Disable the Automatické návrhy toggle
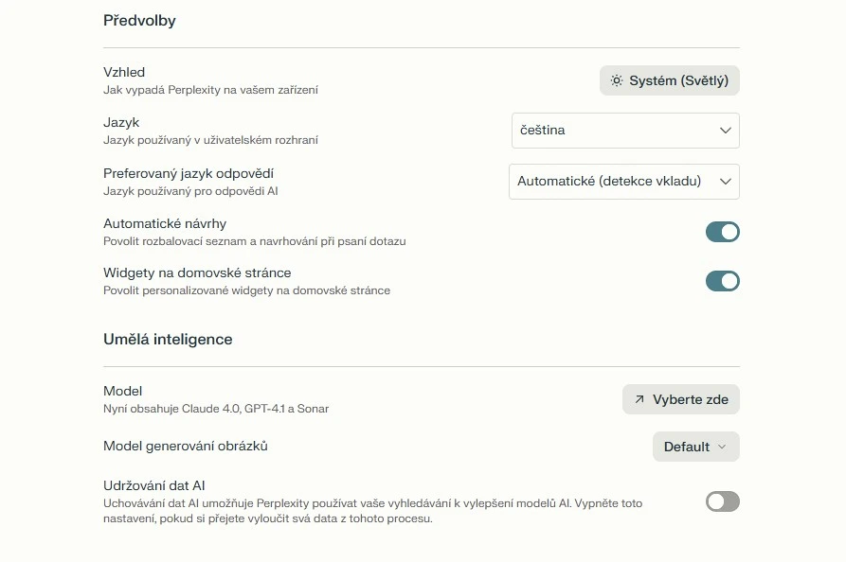This screenshot has width=846, height=562. (x=723, y=232)
